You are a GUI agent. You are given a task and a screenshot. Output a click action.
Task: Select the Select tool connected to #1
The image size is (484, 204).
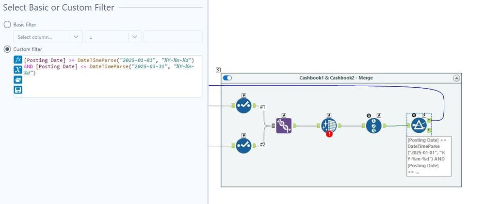pos(243,106)
